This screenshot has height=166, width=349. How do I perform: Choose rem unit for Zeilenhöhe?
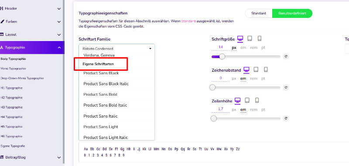pos(253,110)
